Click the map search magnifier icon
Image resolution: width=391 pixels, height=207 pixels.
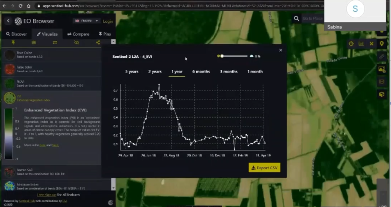click(x=296, y=18)
